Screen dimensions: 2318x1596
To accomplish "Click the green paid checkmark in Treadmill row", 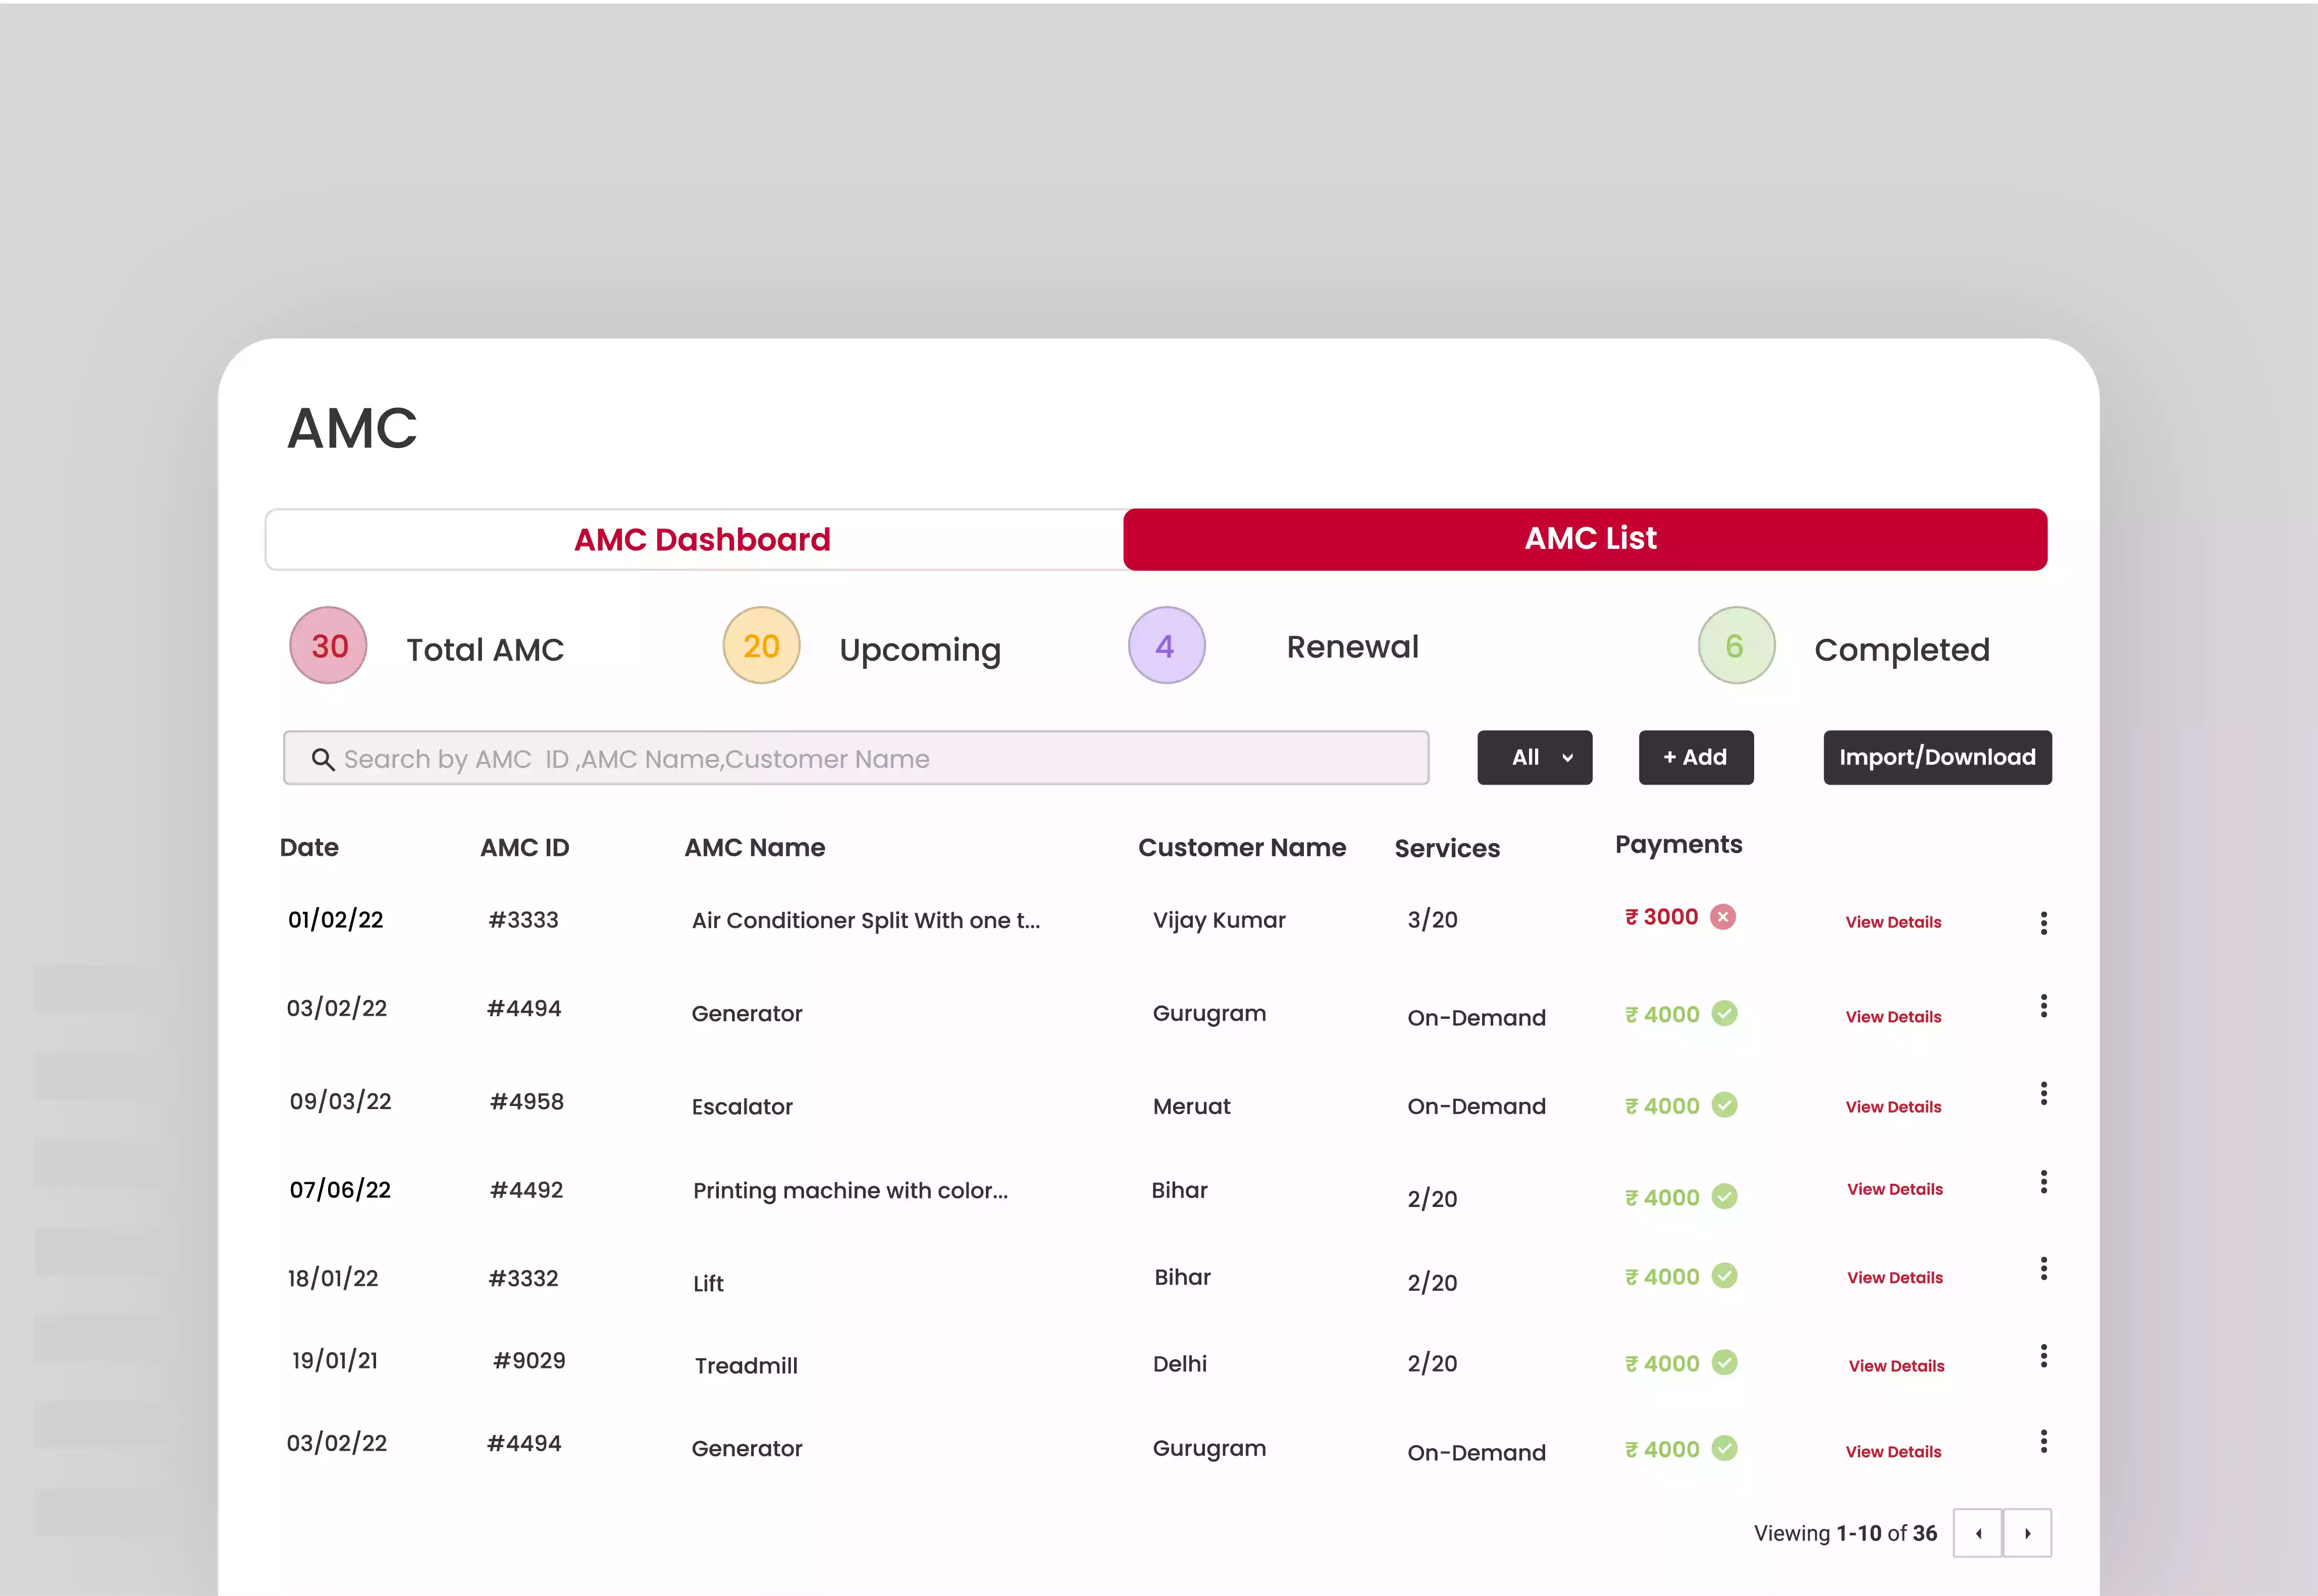I will click(1725, 1363).
